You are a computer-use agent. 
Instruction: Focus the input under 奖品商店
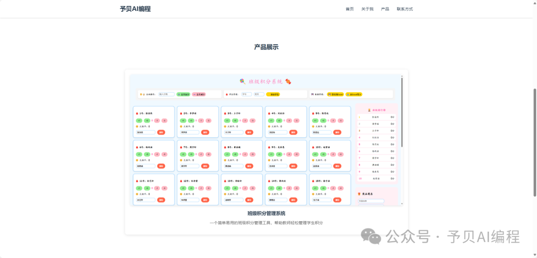pos(371,201)
